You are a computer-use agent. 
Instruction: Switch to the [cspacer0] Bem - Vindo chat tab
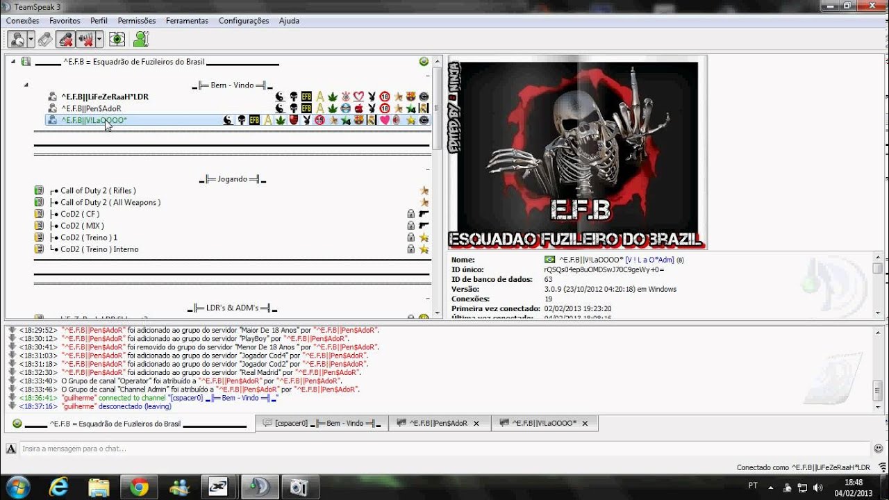322,424
